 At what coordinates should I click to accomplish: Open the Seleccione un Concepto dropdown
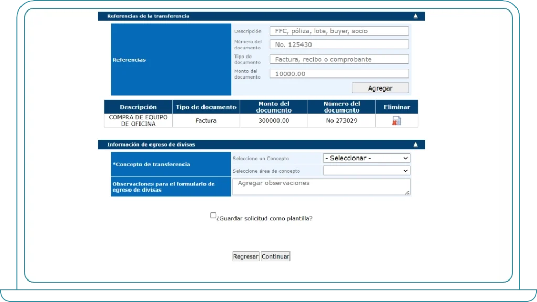click(x=366, y=158)
